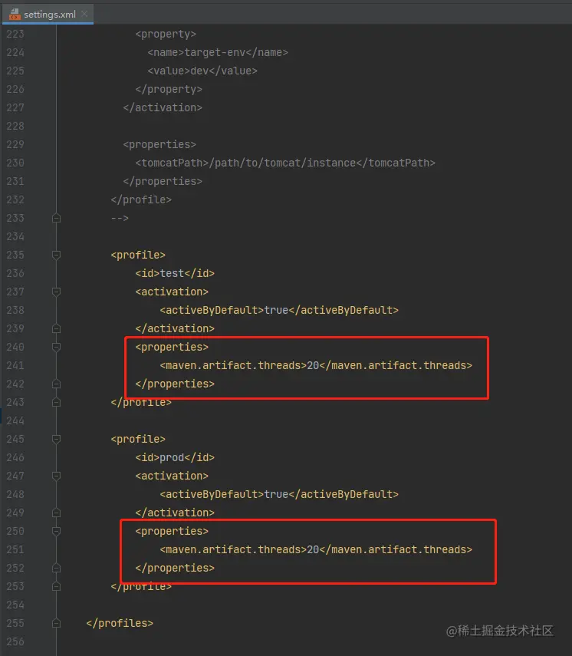Screen dimensions: 572x656
Task: Select the settings.xml editor tab
Action: [48, 15]
